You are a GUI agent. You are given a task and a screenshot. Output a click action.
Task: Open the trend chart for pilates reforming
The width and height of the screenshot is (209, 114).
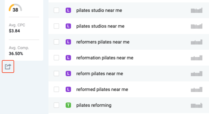197,105
